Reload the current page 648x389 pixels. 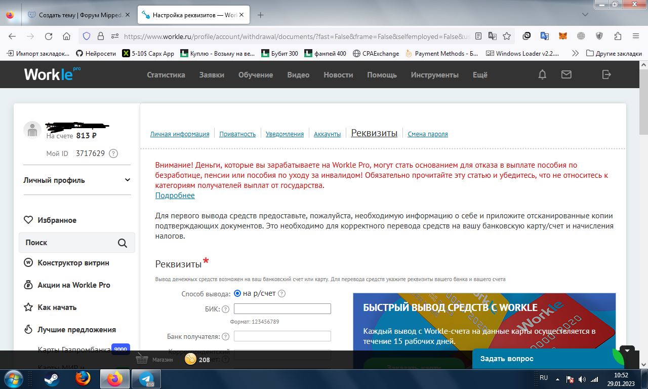49,36
